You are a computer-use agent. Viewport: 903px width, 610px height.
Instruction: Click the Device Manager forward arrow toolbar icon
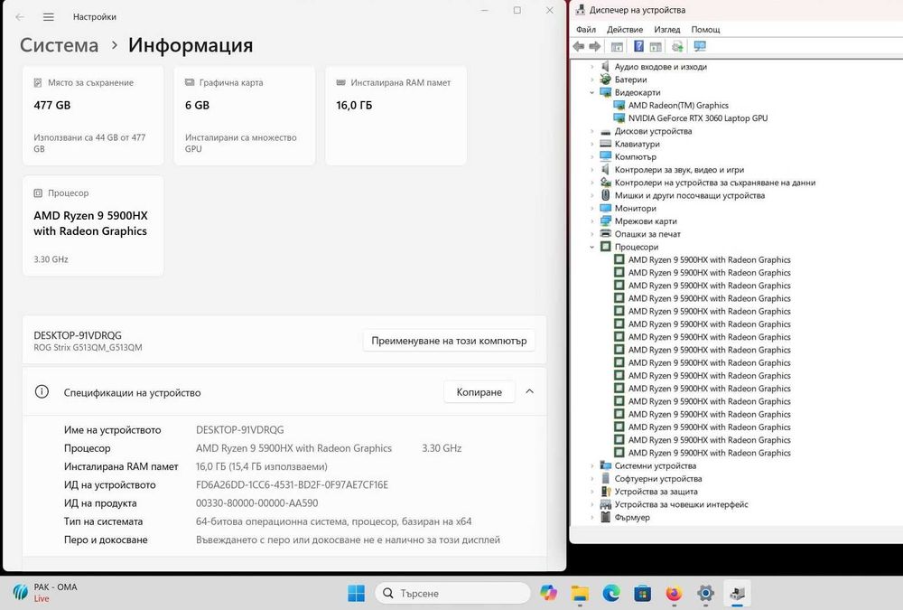(595, 46)
